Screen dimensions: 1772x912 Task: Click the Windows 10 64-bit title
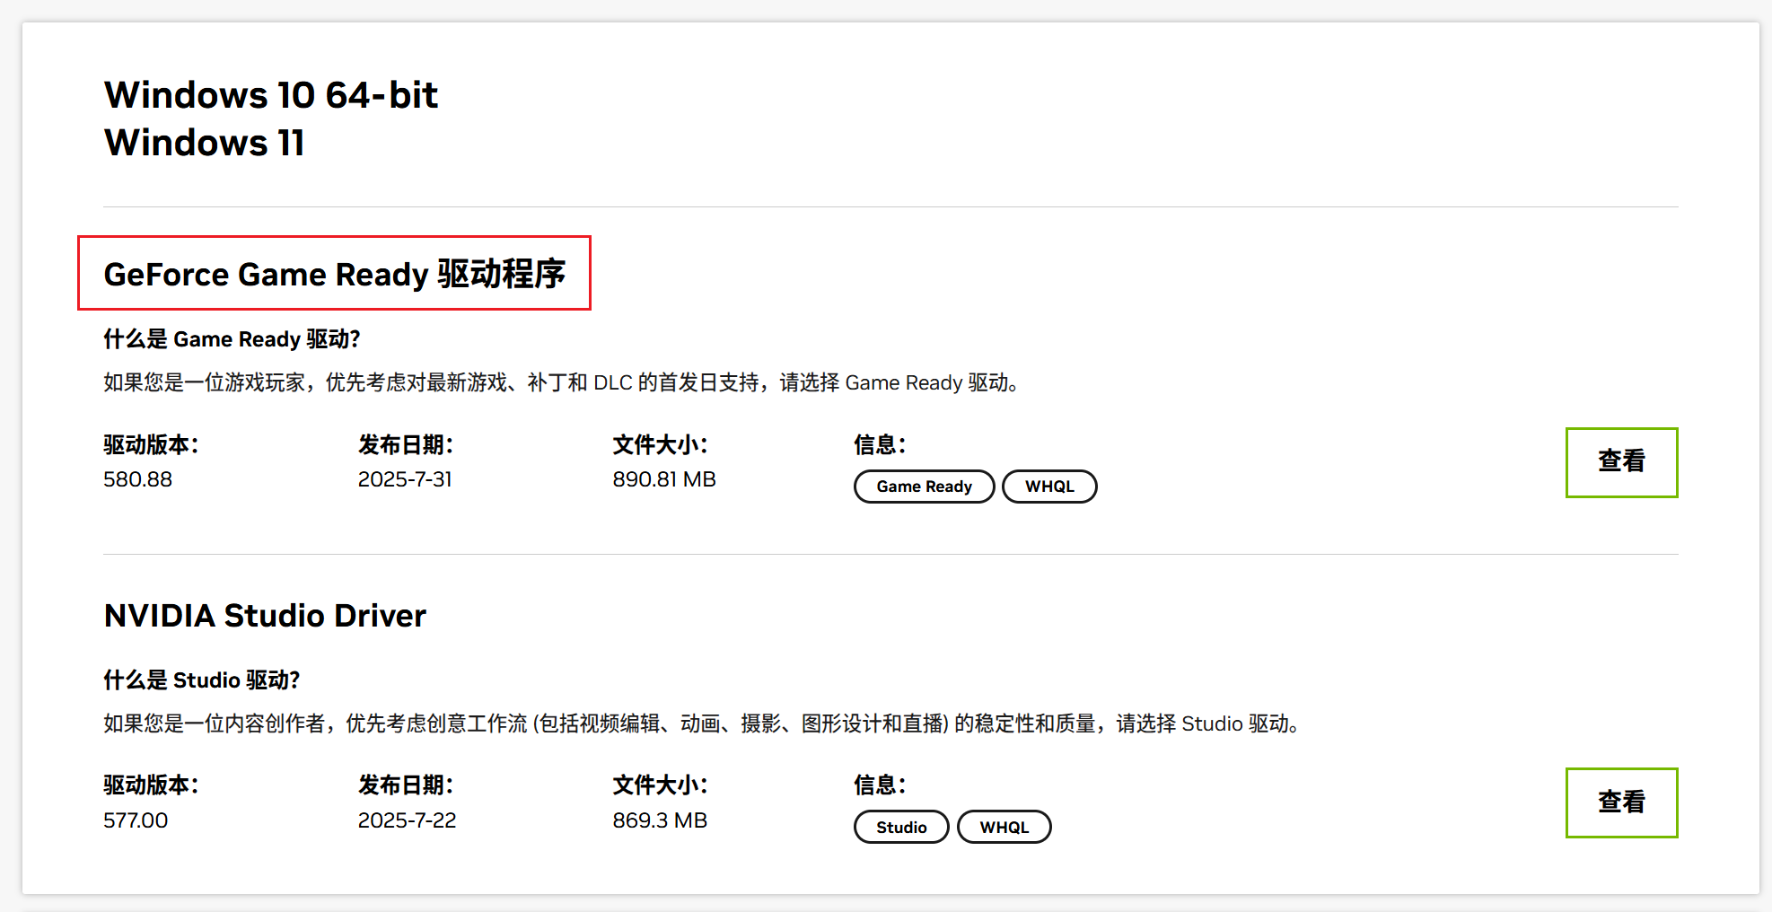coord(271,95)
